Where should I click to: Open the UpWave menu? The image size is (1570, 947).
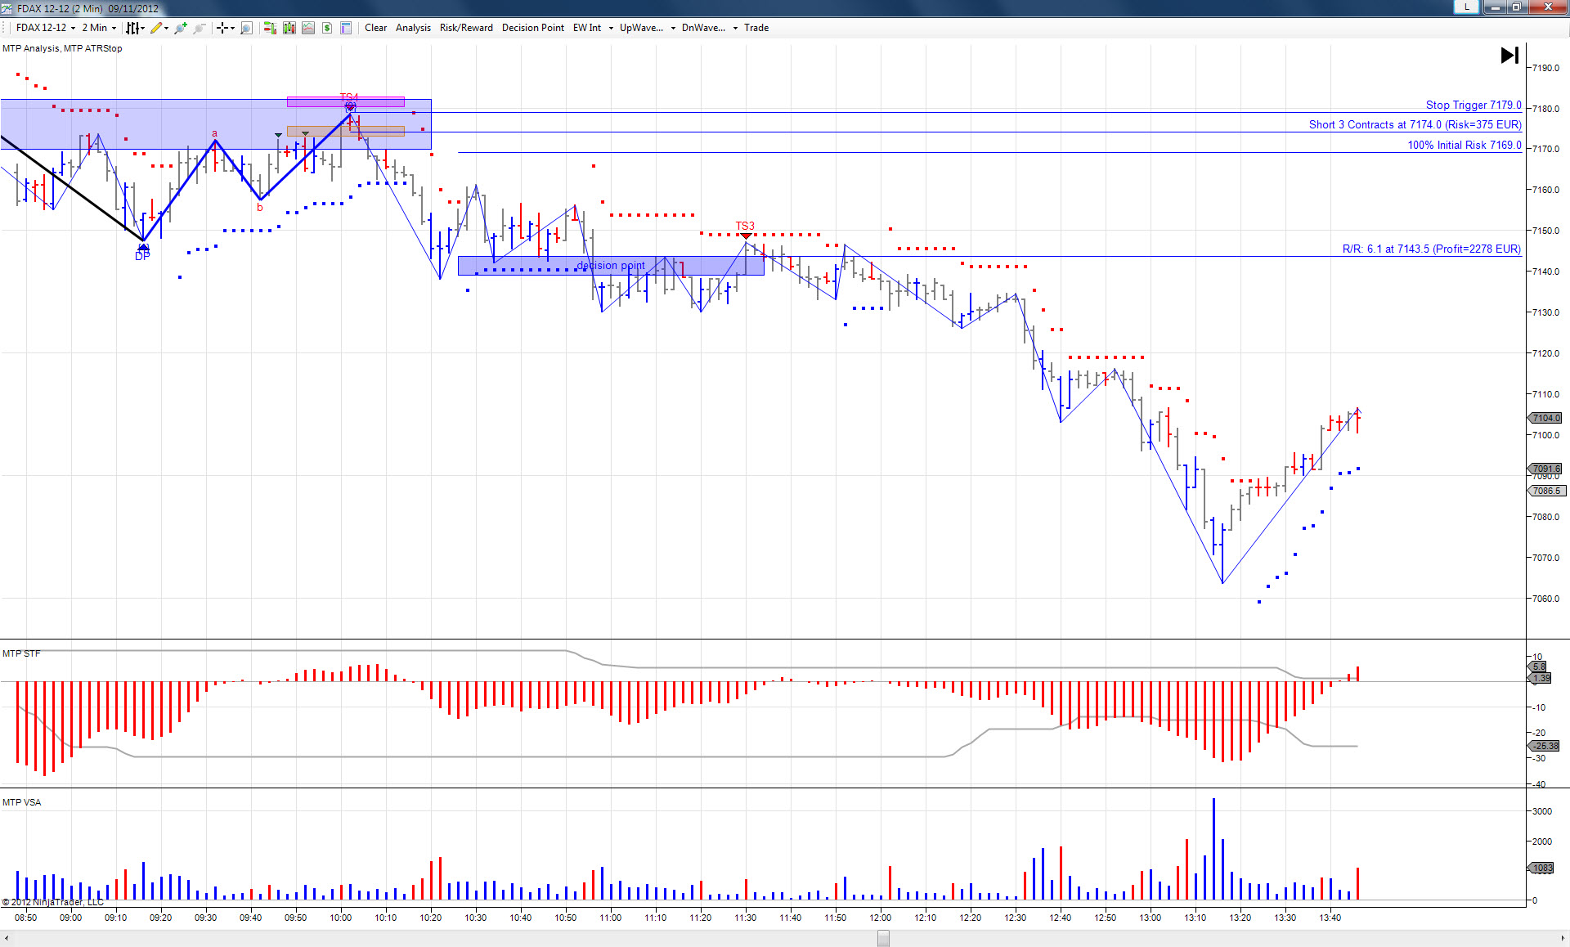(641, 28)
